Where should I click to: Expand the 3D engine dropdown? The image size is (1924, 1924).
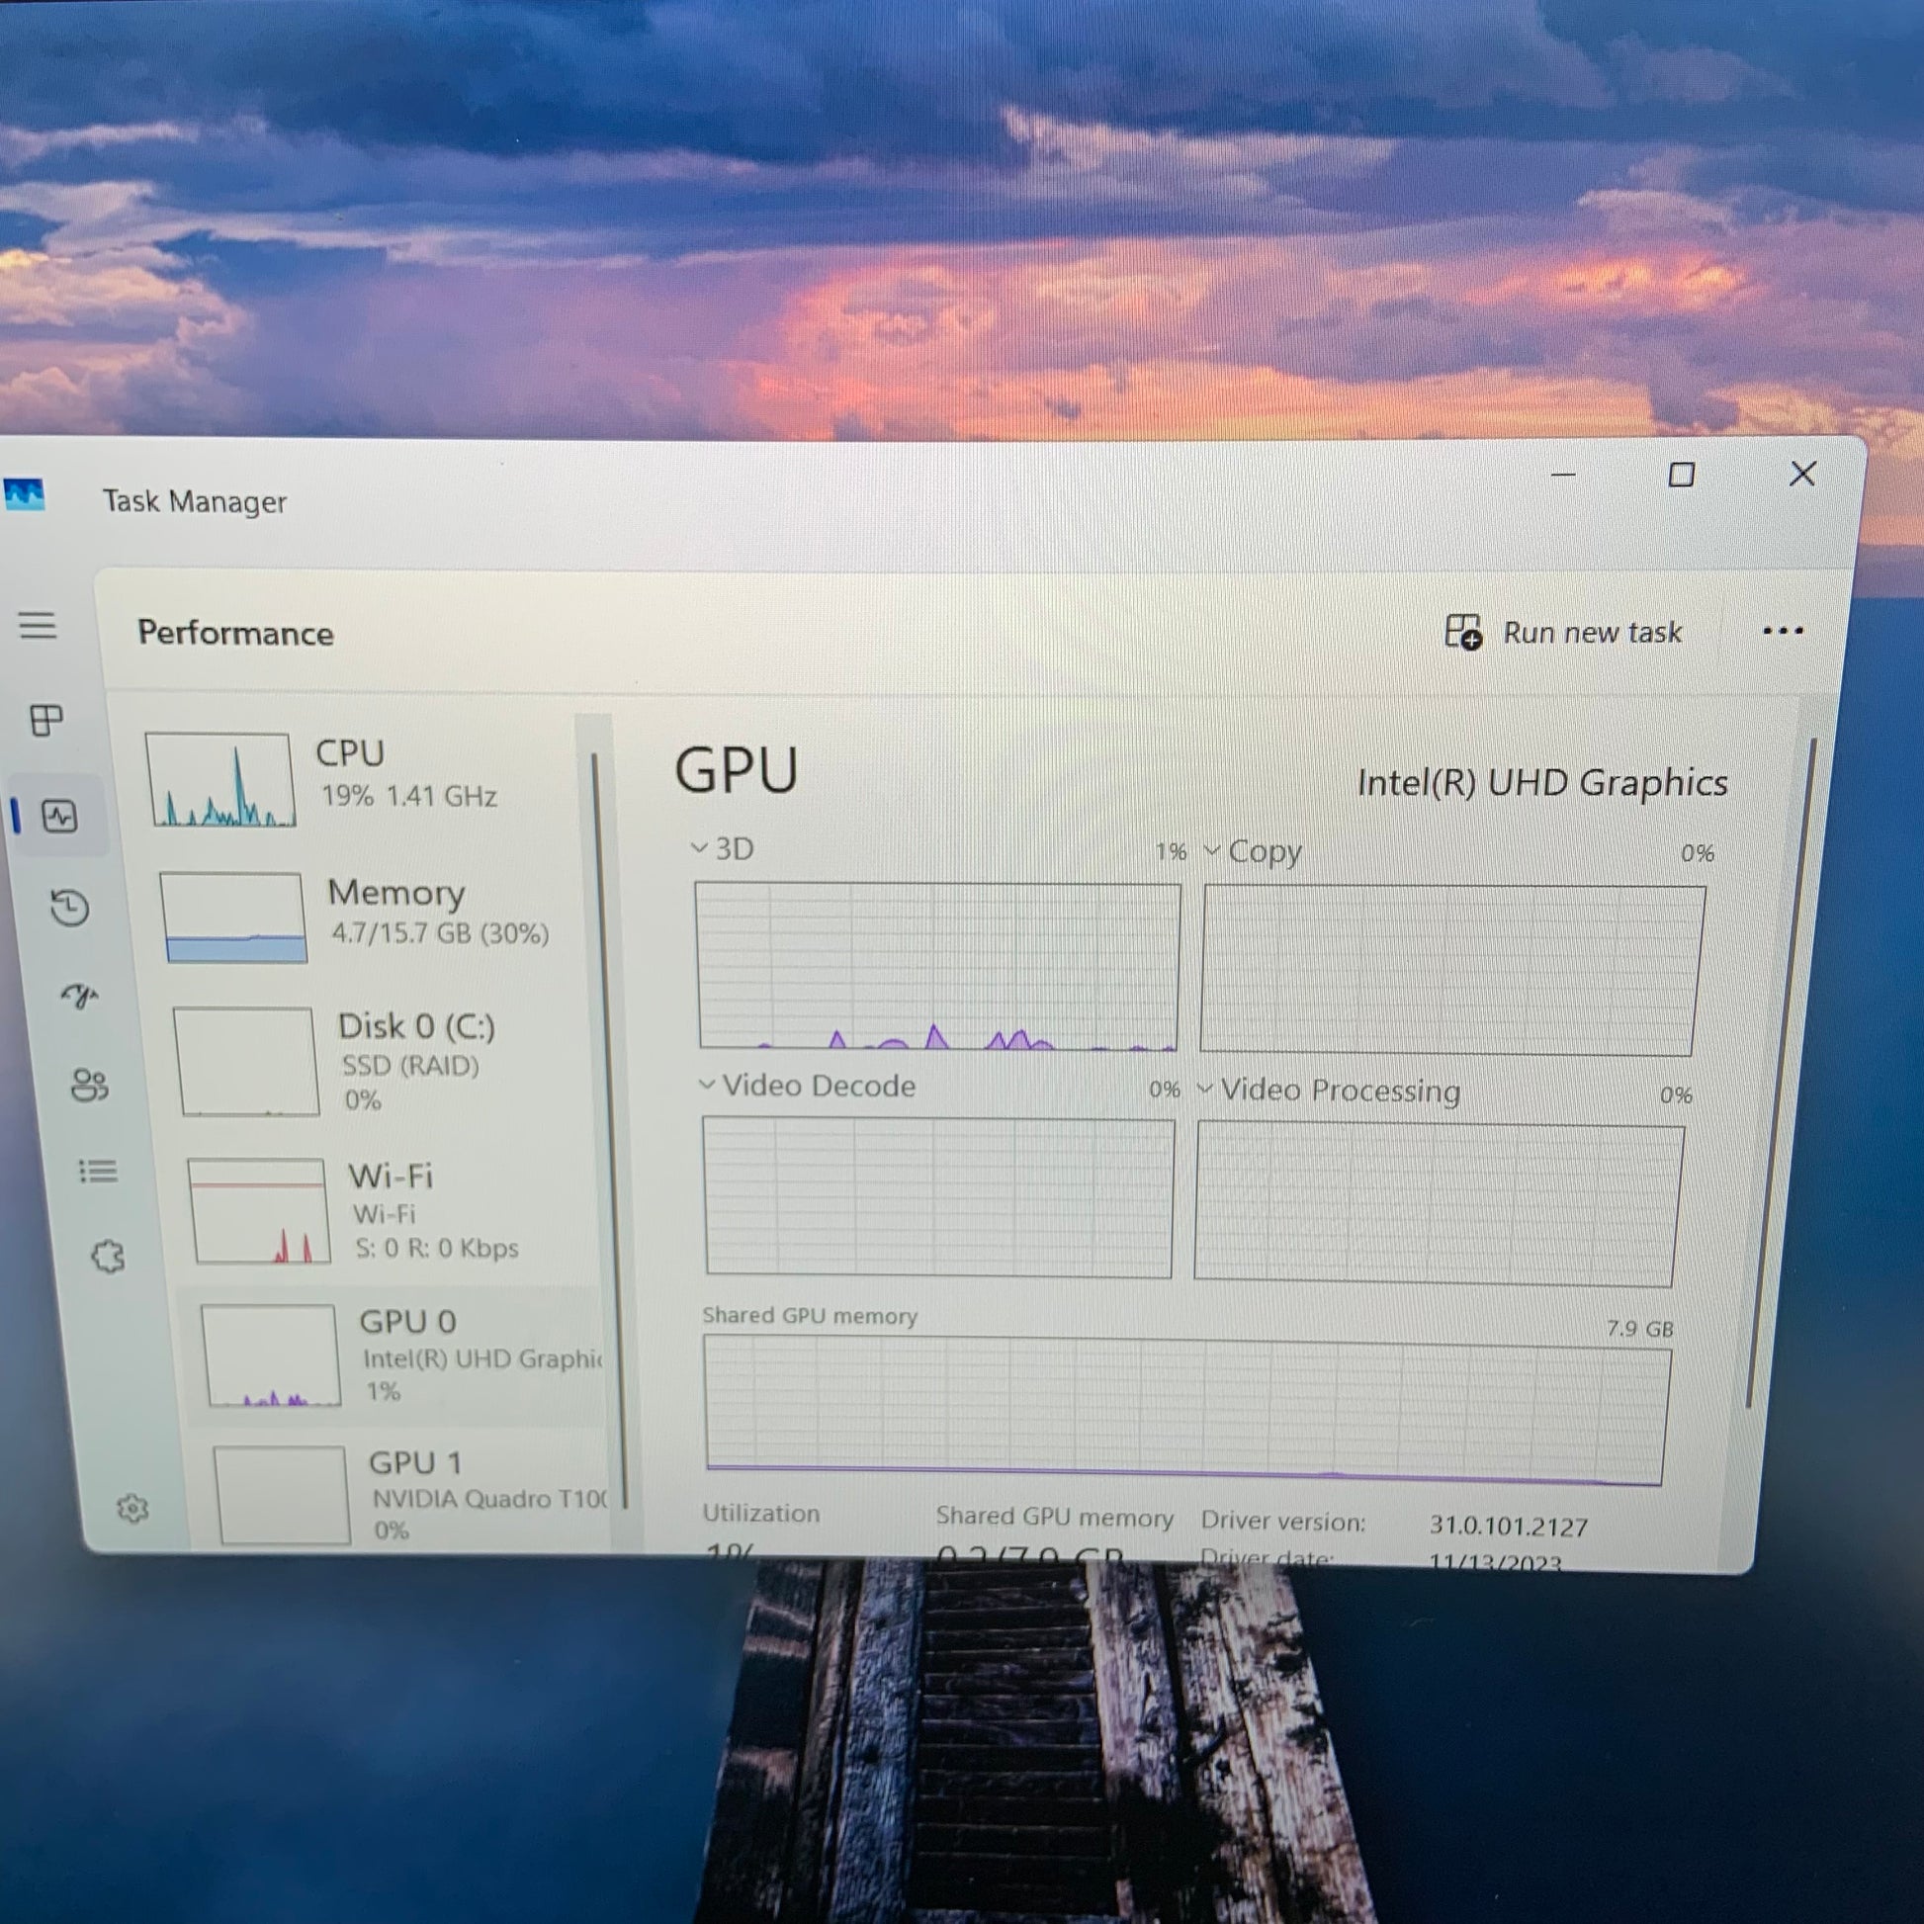point(723,849)
